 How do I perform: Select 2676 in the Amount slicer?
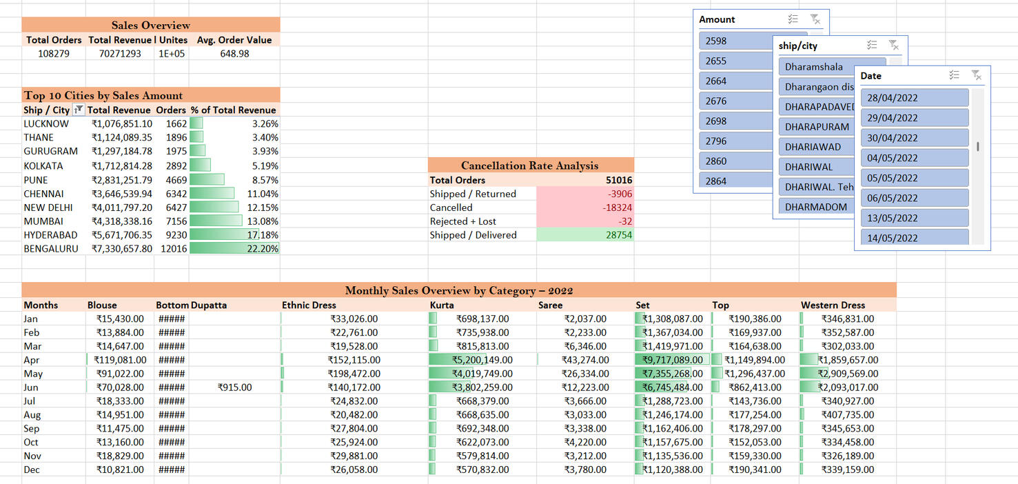735,100
